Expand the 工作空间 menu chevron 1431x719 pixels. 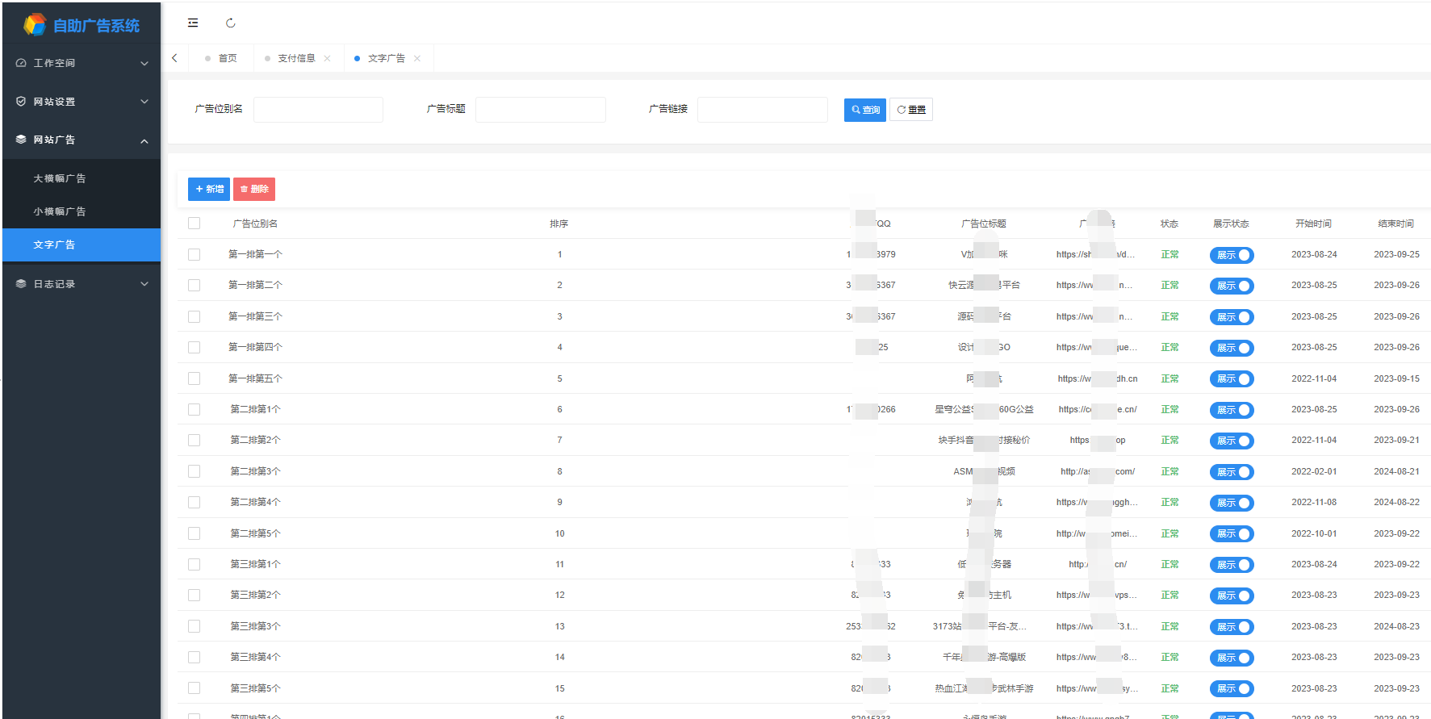[x=144, y=63]
